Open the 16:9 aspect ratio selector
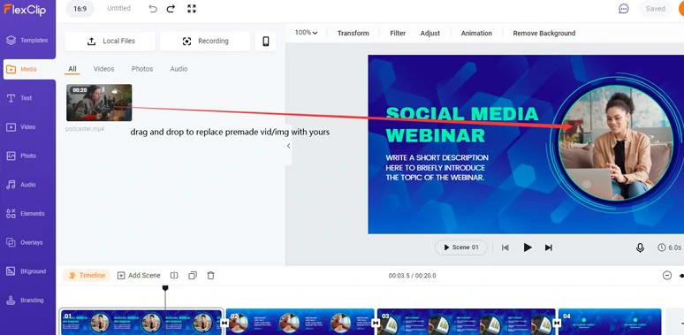 click(80, 9)
